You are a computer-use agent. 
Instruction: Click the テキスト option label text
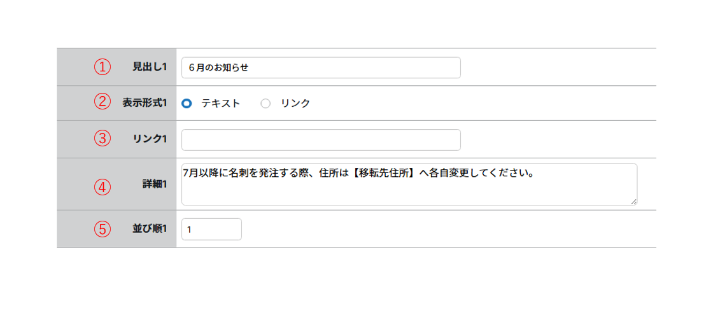[221, 104]
